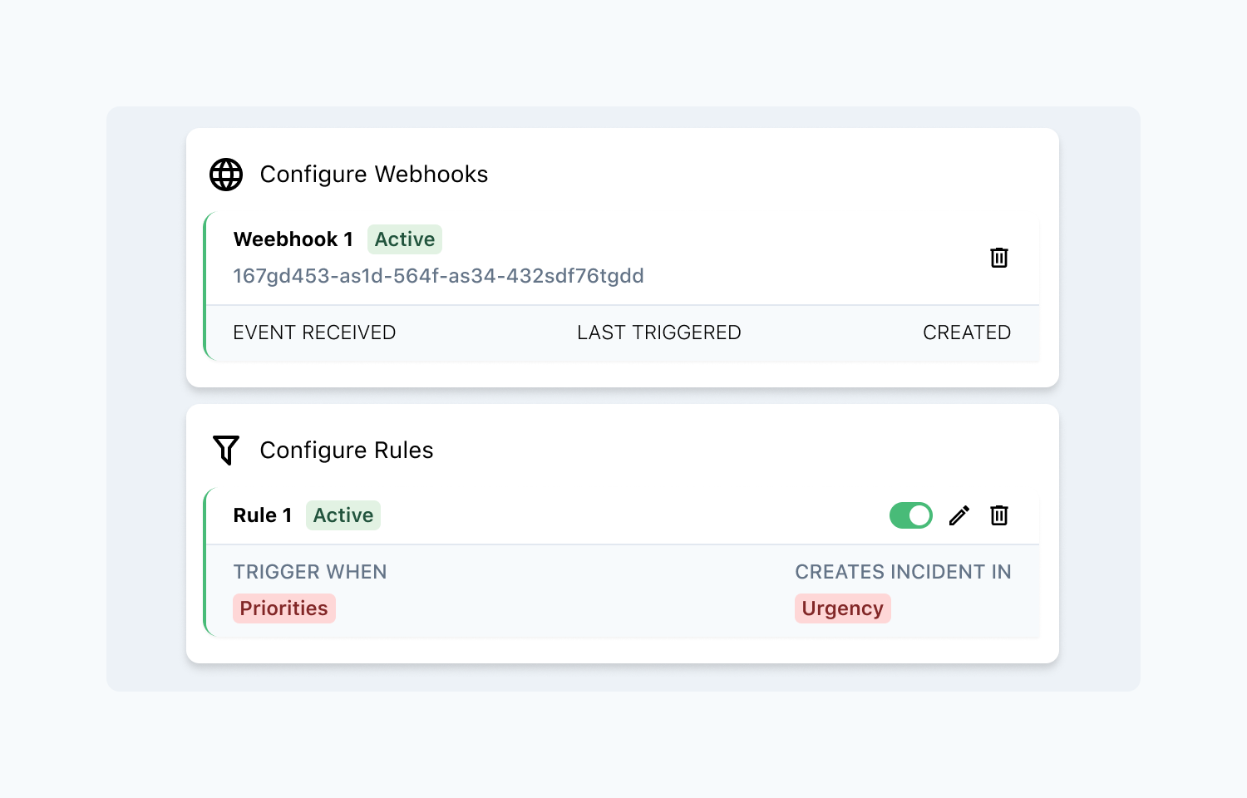Click the delete icon in the Configure Rules card
Viewport: 1247px width, 798px height.
(x=998, y=515)
